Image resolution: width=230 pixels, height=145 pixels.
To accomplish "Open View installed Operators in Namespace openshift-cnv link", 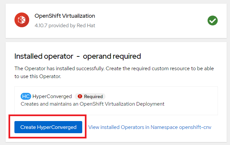I will click(150, 127).
